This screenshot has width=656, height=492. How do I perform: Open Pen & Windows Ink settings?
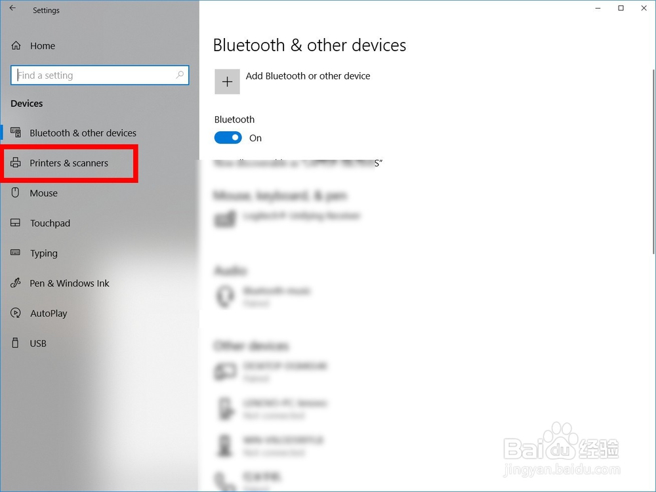coord(70,283)
